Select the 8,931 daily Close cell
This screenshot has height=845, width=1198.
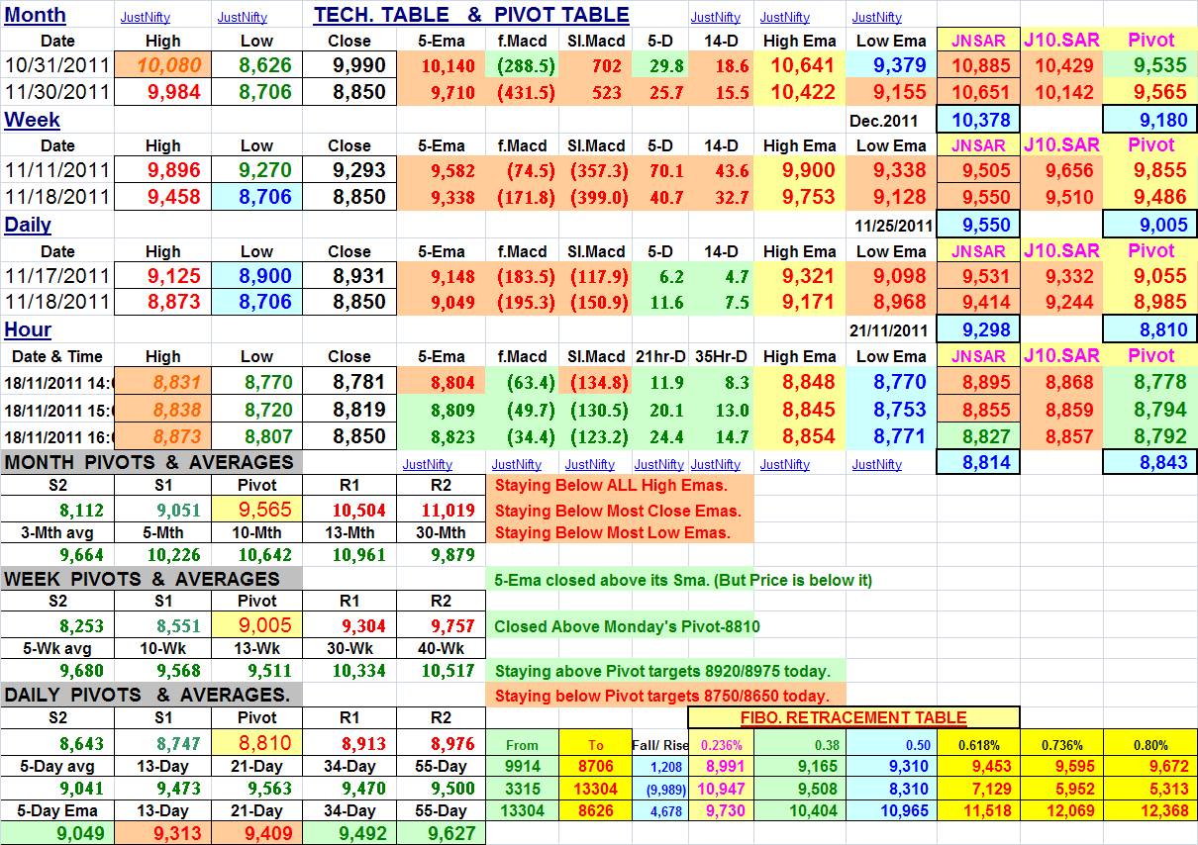click(x=349, y=275)
